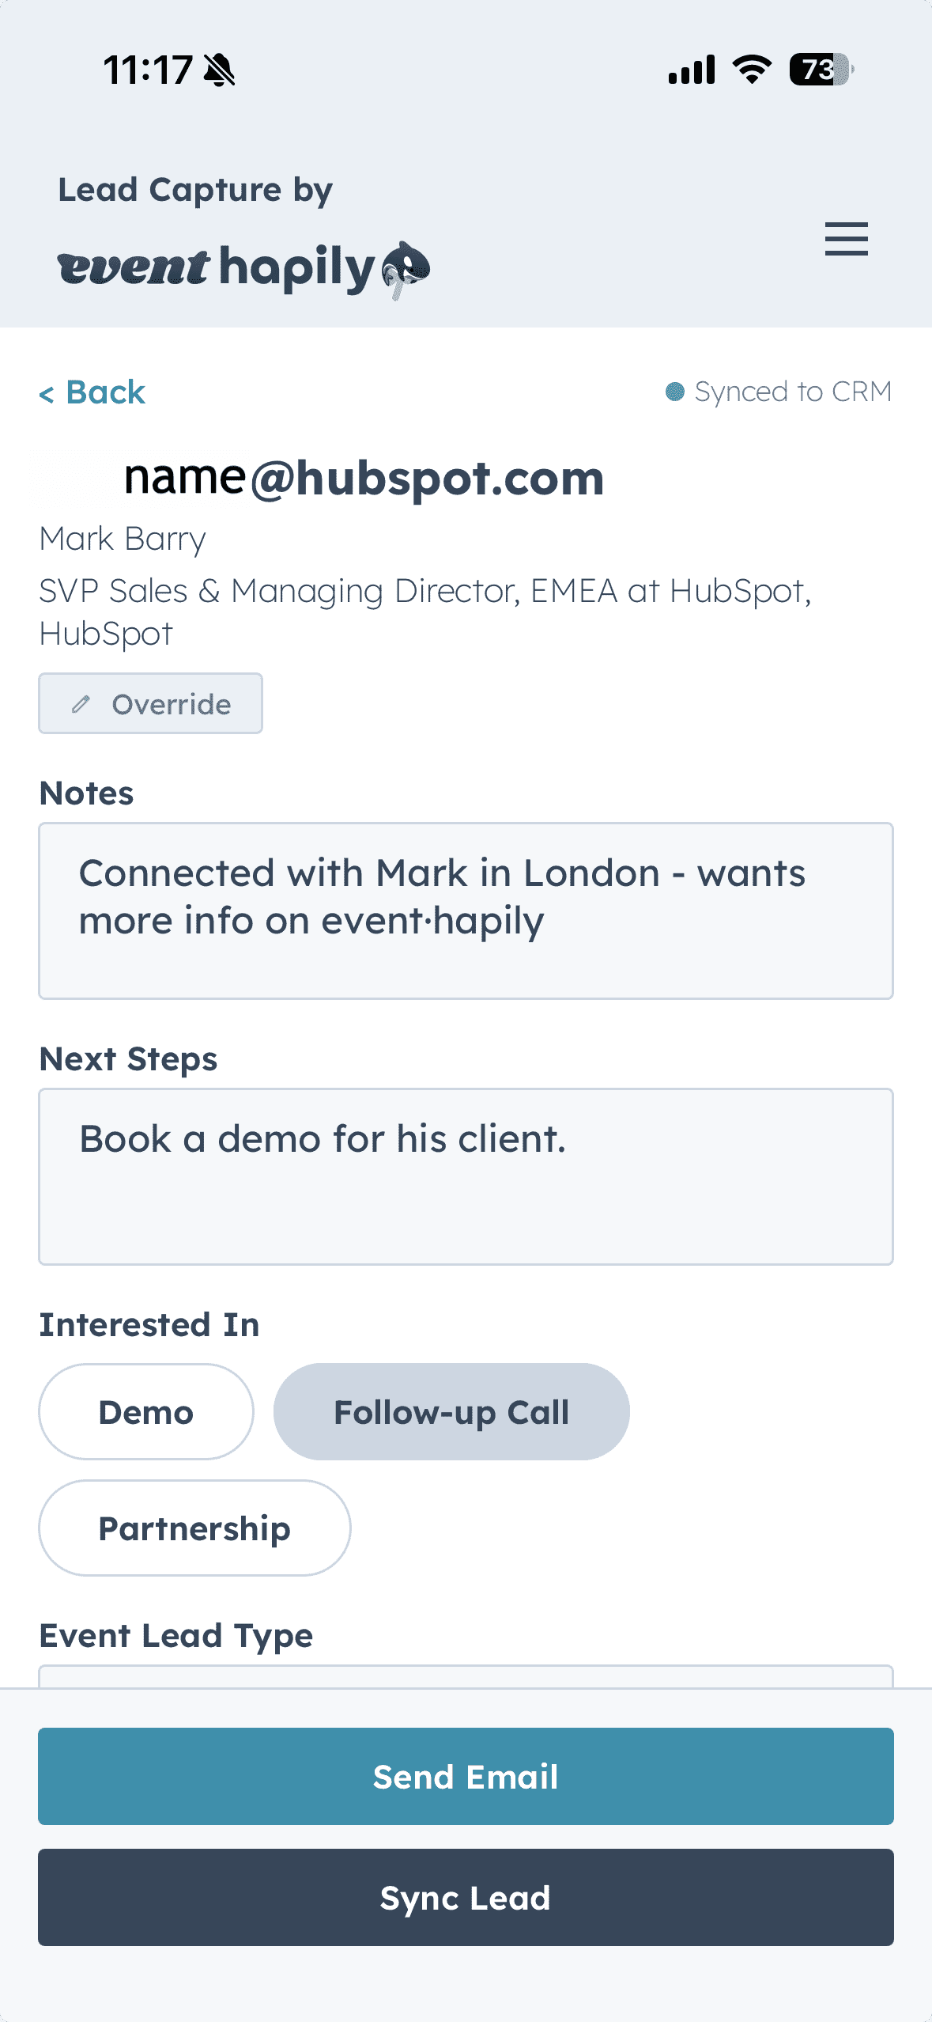Tap the cellular signal bars
This screenshot has height=2022, width=932.
[x=692, y=70]
